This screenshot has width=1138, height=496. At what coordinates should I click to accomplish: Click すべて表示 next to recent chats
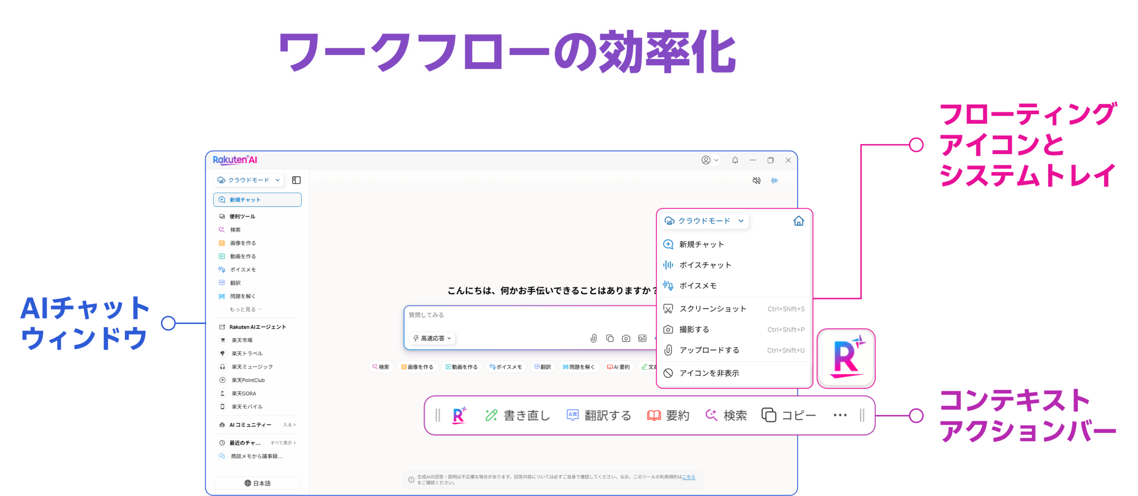coord(283,443)
